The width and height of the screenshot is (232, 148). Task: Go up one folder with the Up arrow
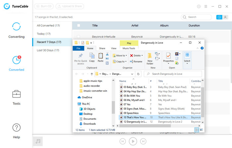92,74
